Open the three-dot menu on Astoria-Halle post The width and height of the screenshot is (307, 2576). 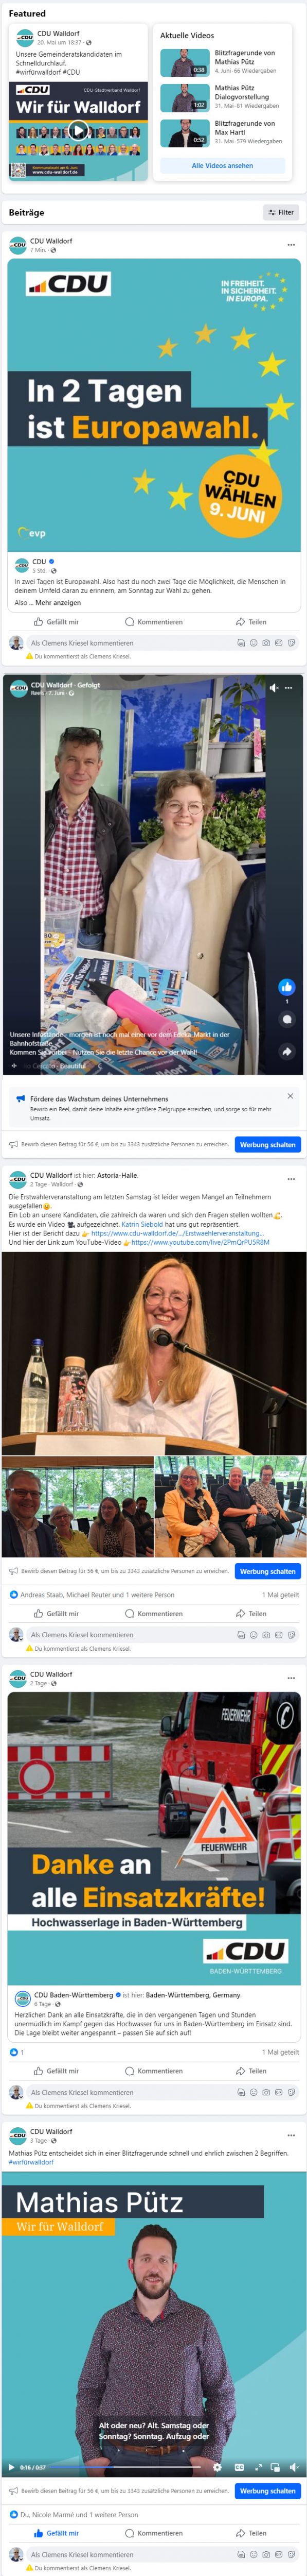pyautogui.click(x=291, y=1179)
